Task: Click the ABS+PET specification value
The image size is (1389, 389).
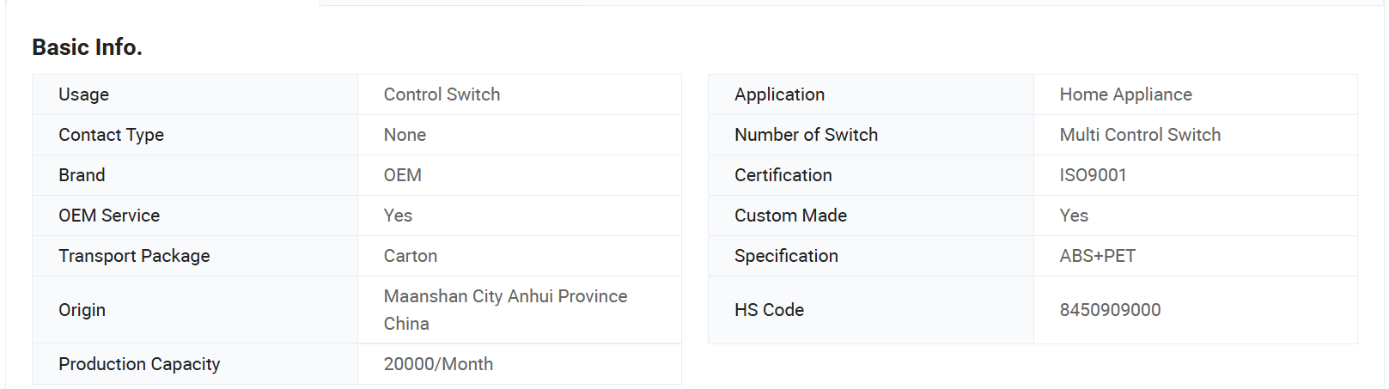Action: pos(1097,256)
